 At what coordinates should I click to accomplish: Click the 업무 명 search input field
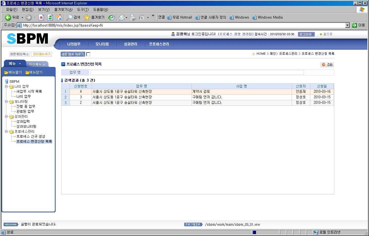(x=197, y=72)
